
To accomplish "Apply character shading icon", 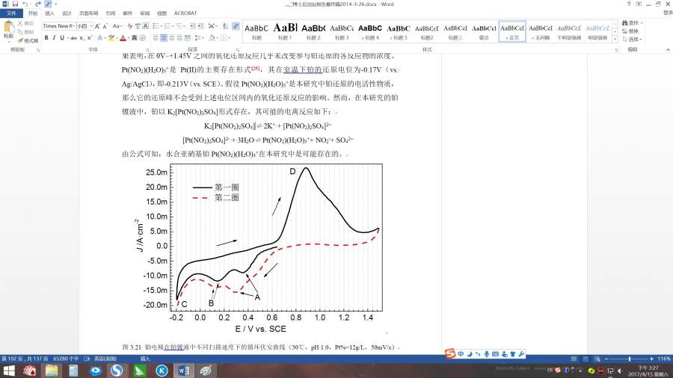I will pyautogui.click(x=135, y=38).
